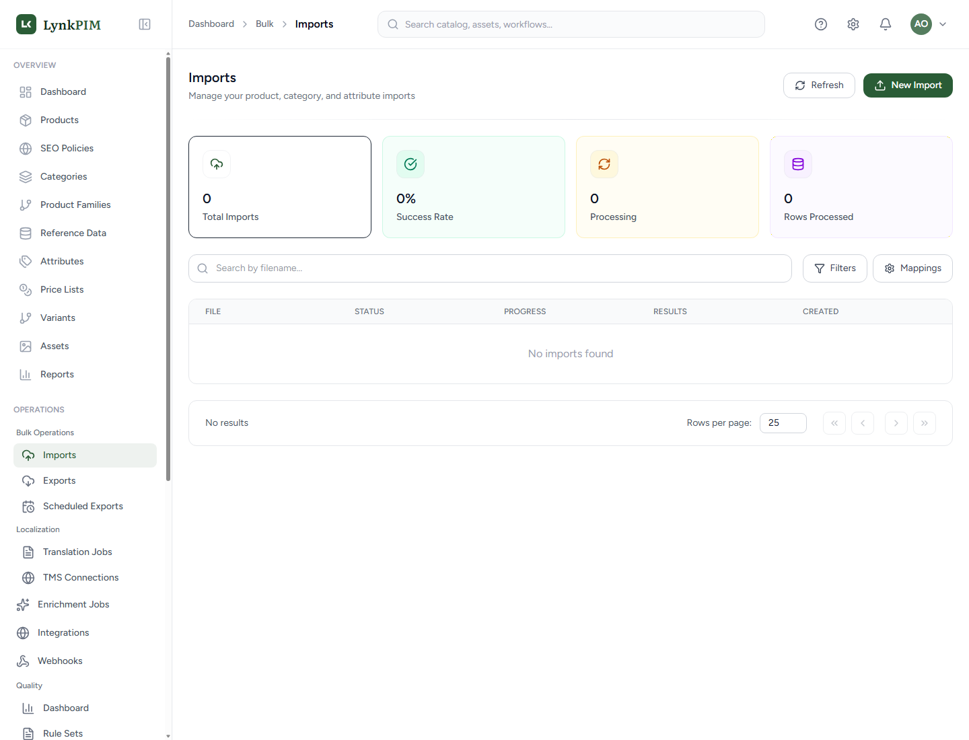Click the CREATED column header
This screenshot has width=969, height=740.
820,311
